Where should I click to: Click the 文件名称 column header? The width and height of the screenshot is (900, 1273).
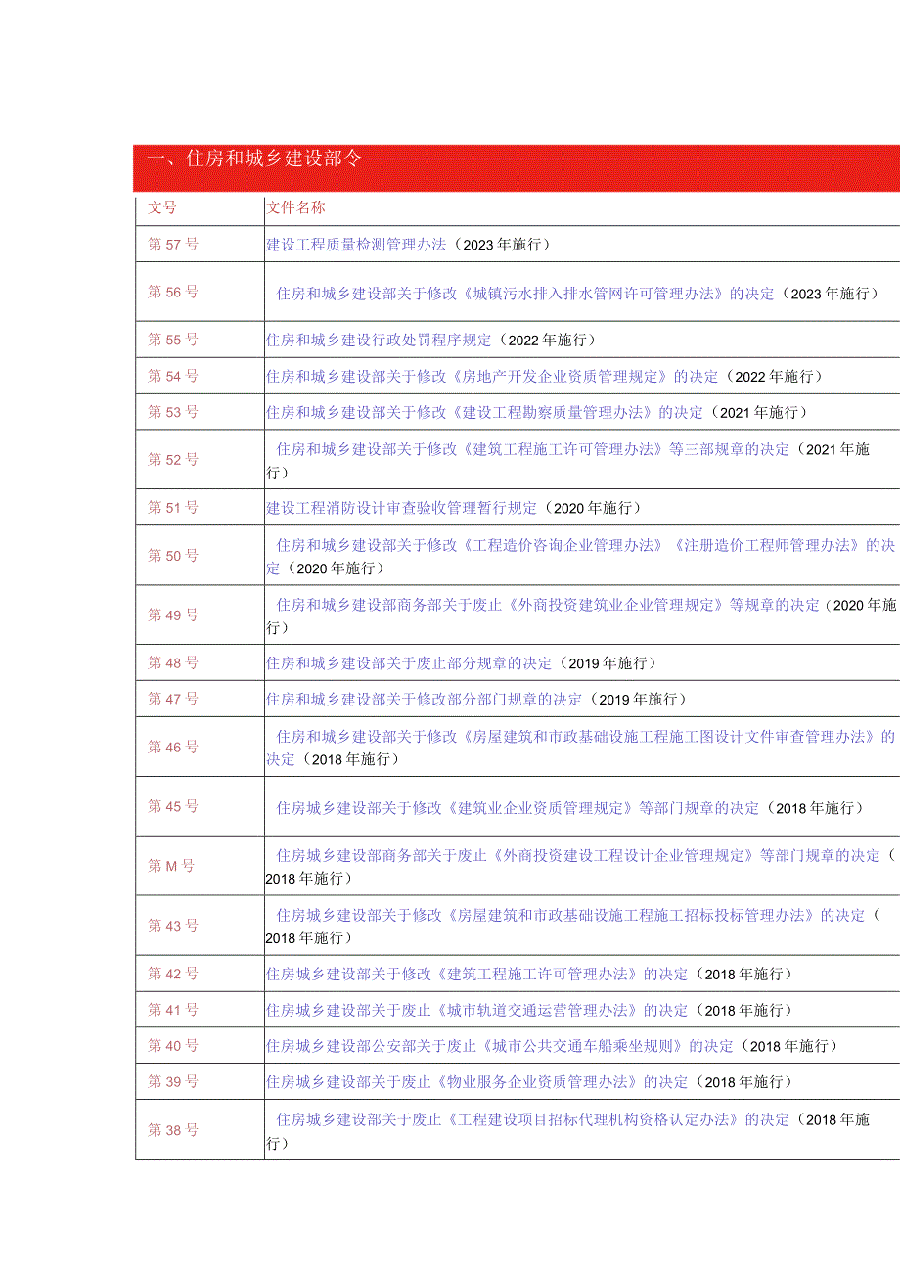coord(293,207)
